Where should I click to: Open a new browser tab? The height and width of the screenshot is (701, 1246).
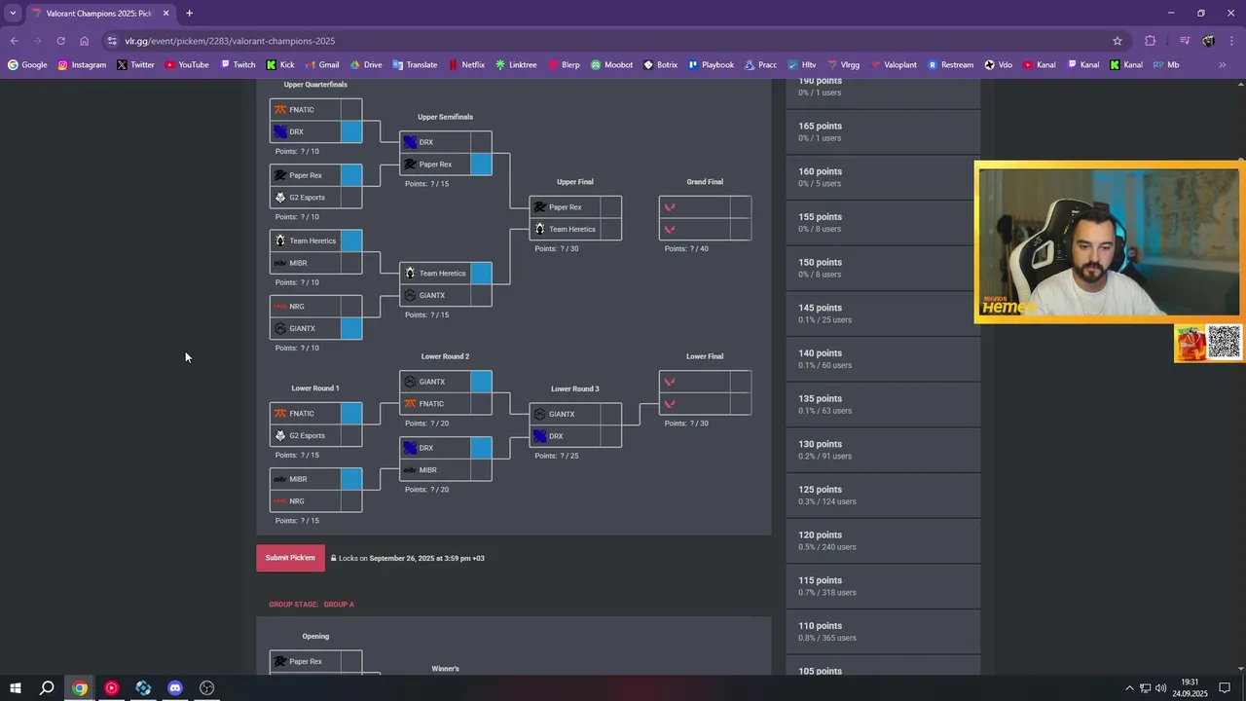(x=189, y=13)
